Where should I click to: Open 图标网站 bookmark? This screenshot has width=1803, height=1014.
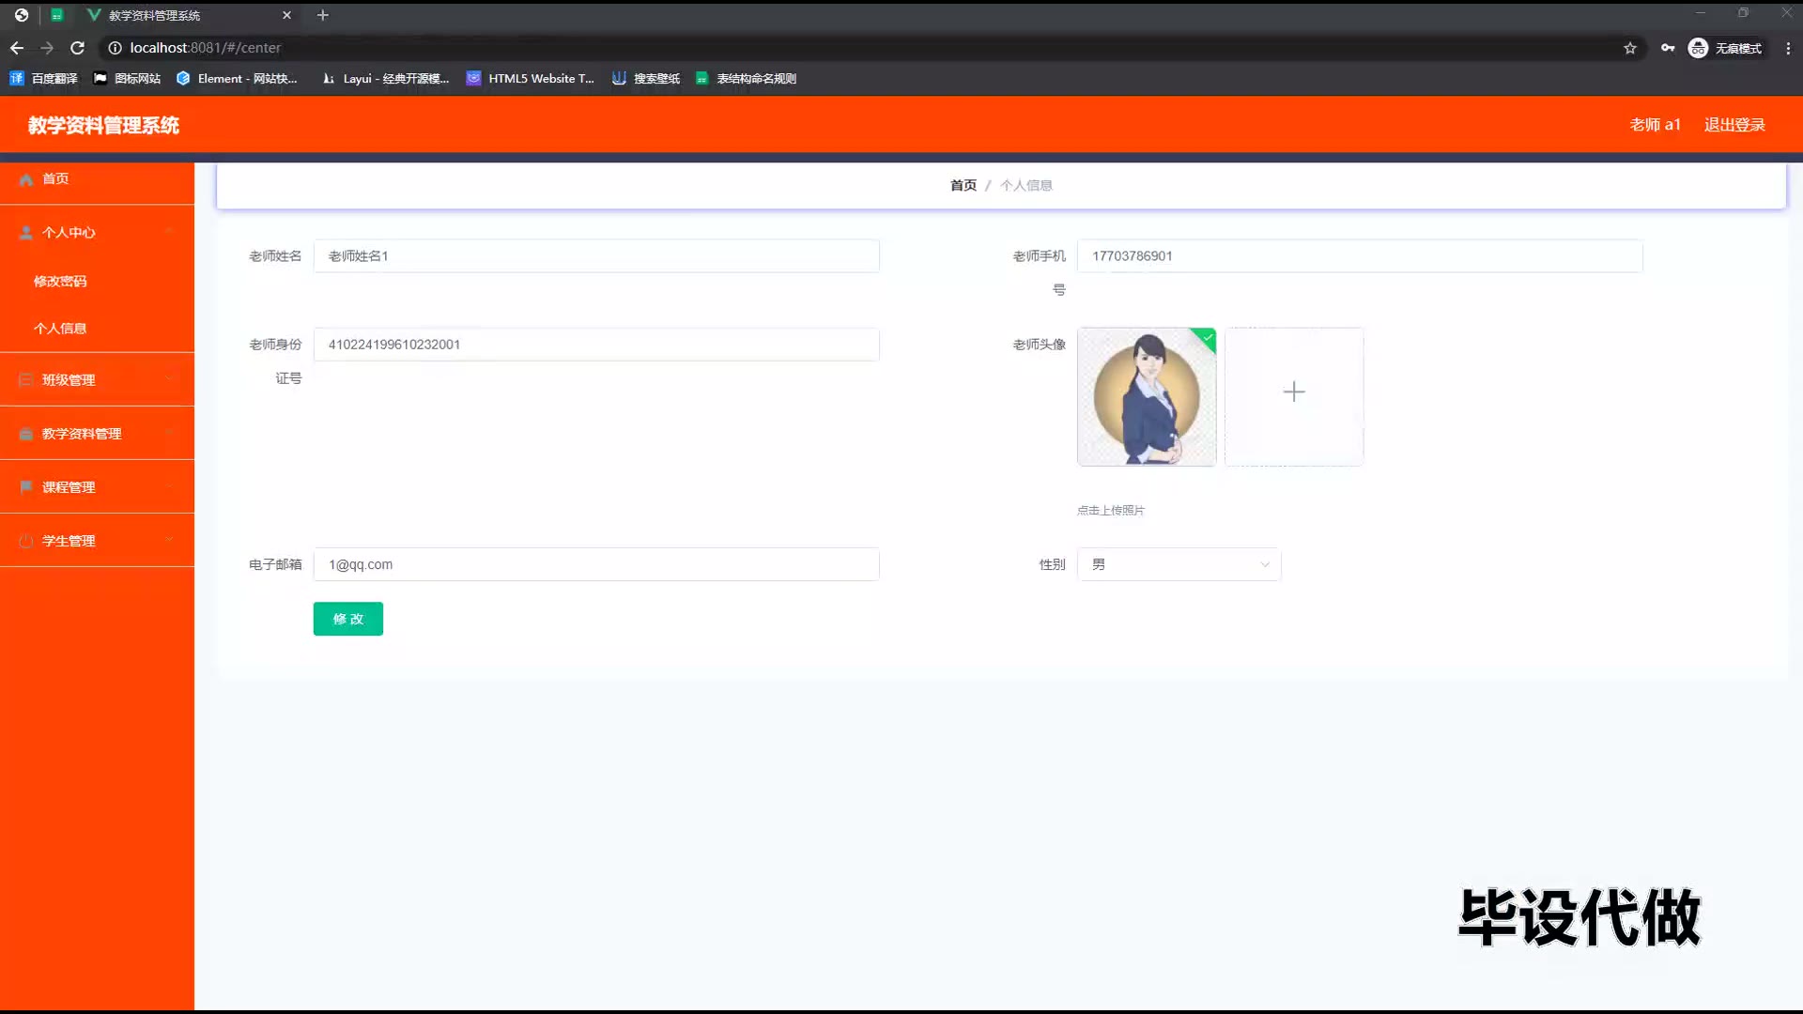coord(127,79)
